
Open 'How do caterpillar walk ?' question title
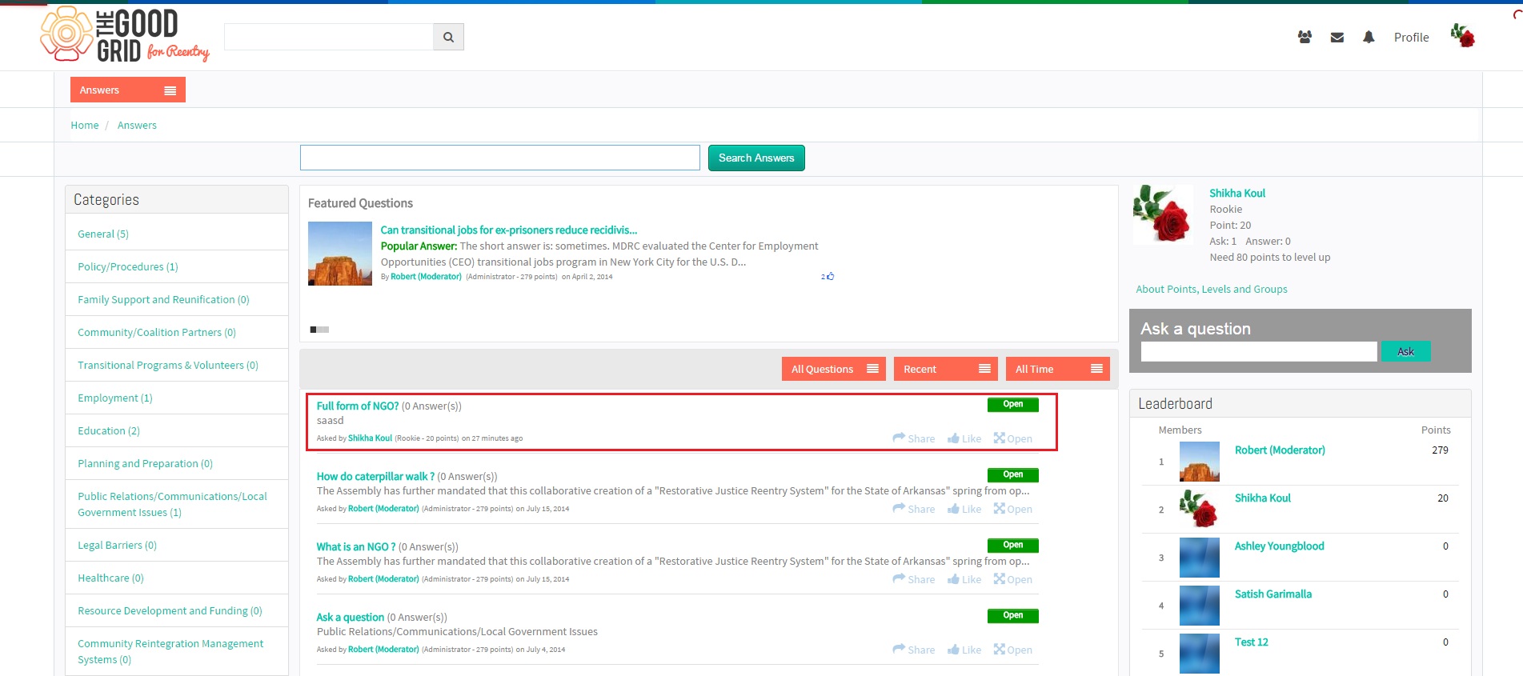(x=375, y=477)
